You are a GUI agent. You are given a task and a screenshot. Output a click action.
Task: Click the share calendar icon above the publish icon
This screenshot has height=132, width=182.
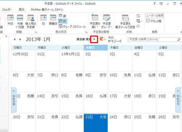138,16
